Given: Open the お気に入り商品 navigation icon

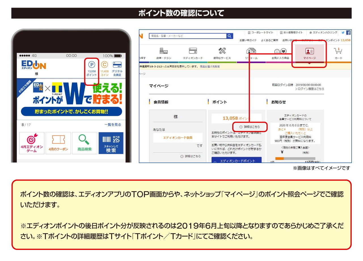Looking at the screenshot, I should pos(280,53).
